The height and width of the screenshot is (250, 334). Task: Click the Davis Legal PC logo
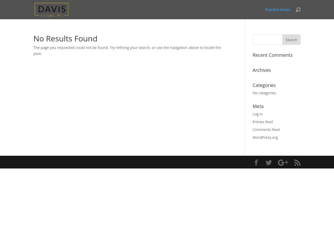pos(51,10)
